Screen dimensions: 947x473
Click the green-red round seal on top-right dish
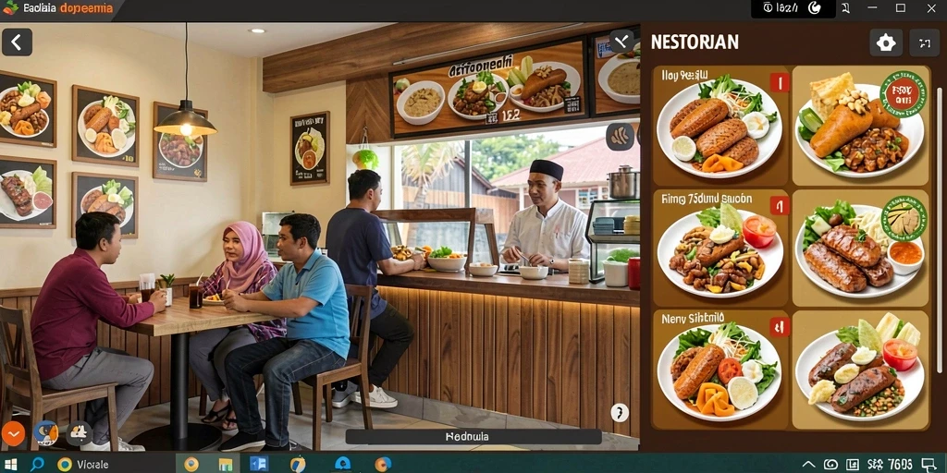click(903, 93)
